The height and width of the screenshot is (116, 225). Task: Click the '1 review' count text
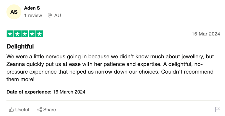tap(33, 15)
